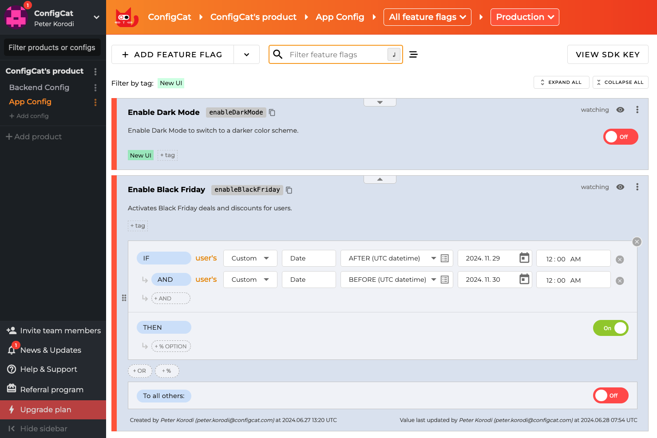Image resolution: width=657 pixels, height=438 pixels.
Task: Open App Config breadcrumb
Action: (340, 17)
